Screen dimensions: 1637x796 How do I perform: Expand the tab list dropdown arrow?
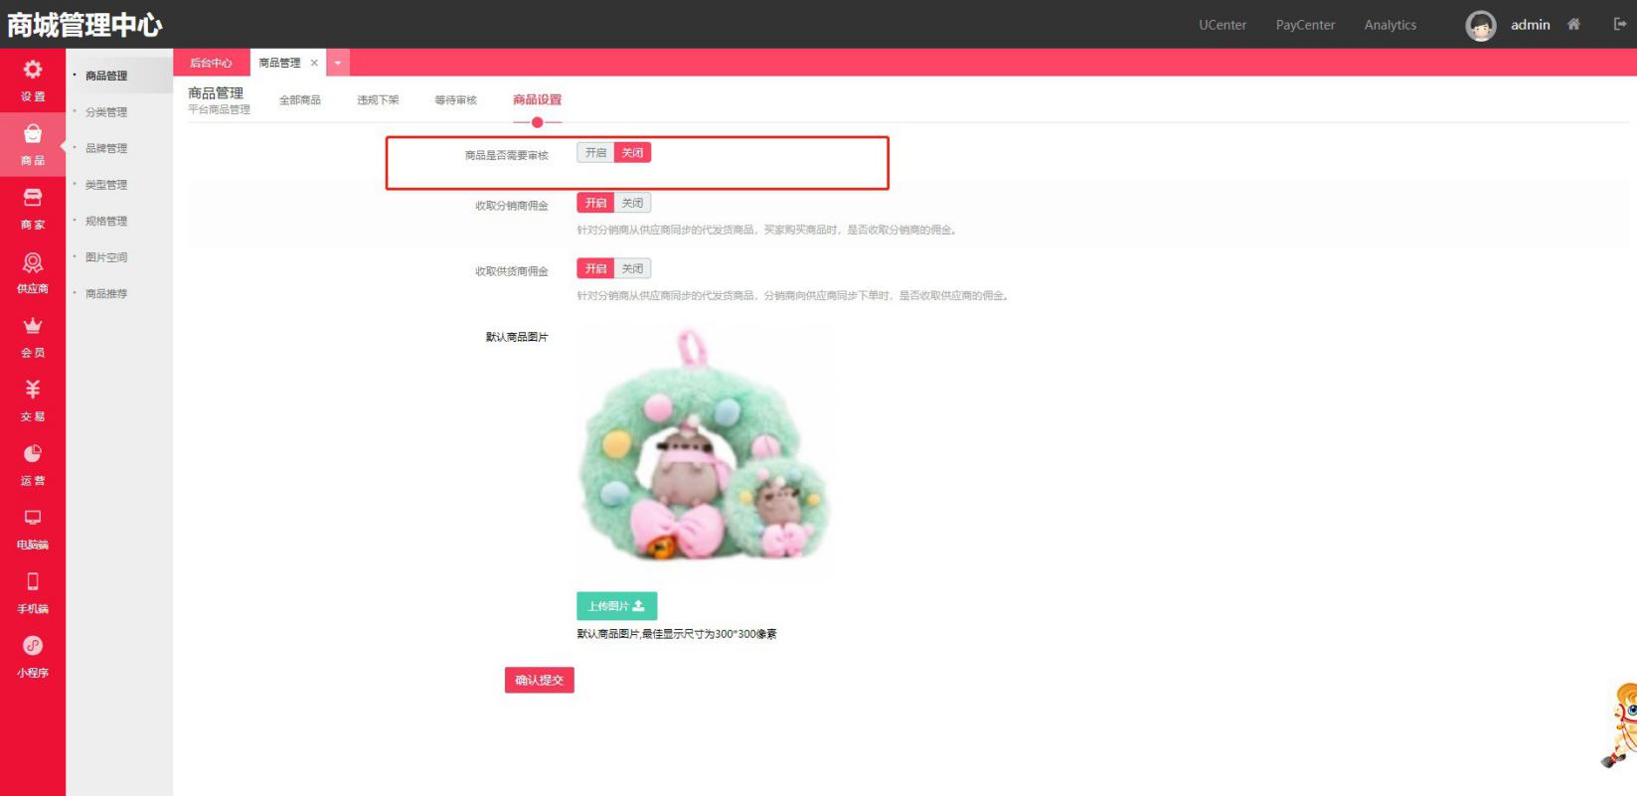[x=338, y=63]
